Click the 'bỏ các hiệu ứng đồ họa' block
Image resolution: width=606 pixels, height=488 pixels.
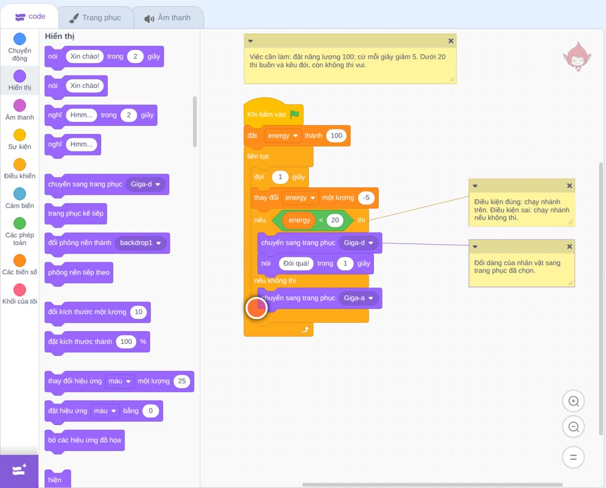point(85,440)
